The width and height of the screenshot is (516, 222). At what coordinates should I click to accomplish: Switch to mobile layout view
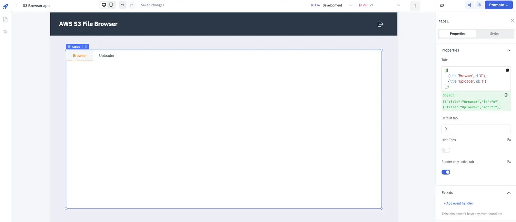111,5
